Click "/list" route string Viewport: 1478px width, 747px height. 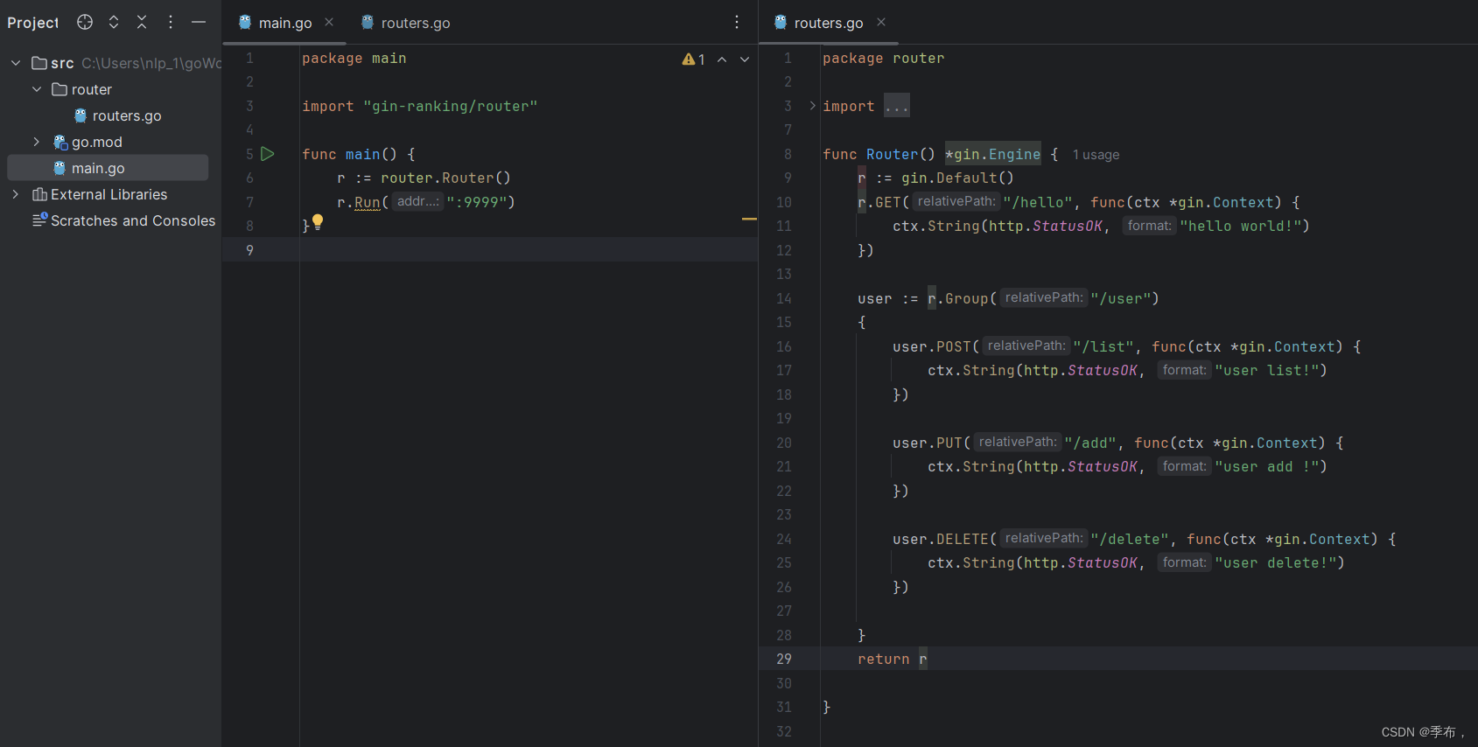(x=1103, y=346)
